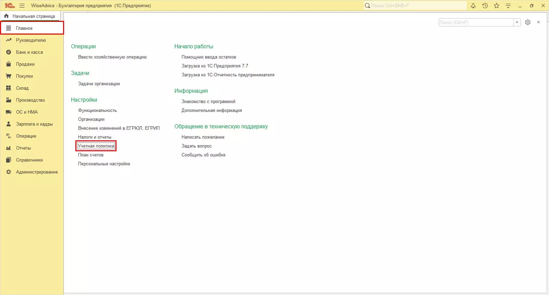
Task: Click the Производство factory icon
Action: tap(9, 100)
